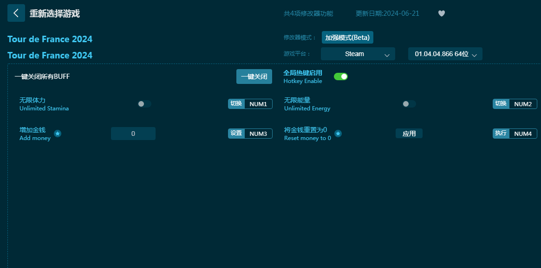Screen dimensions: 541x268
Task: Click the 加强模式(Beta) mode button
Action: coord(347,38)
